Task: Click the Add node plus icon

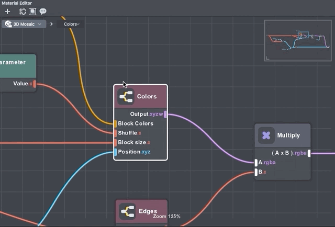Action: click(7, 11)
